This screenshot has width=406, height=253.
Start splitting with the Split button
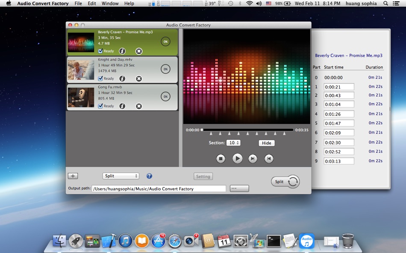285,181
